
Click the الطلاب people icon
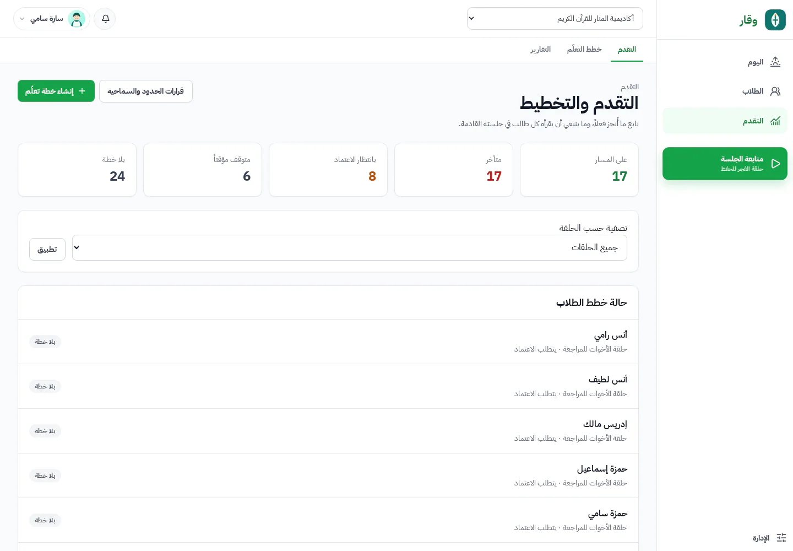coord(775,91)
